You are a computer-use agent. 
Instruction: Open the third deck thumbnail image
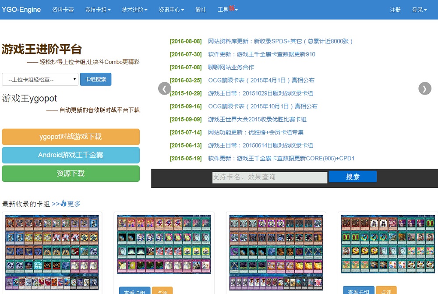[x=276, y=253]
